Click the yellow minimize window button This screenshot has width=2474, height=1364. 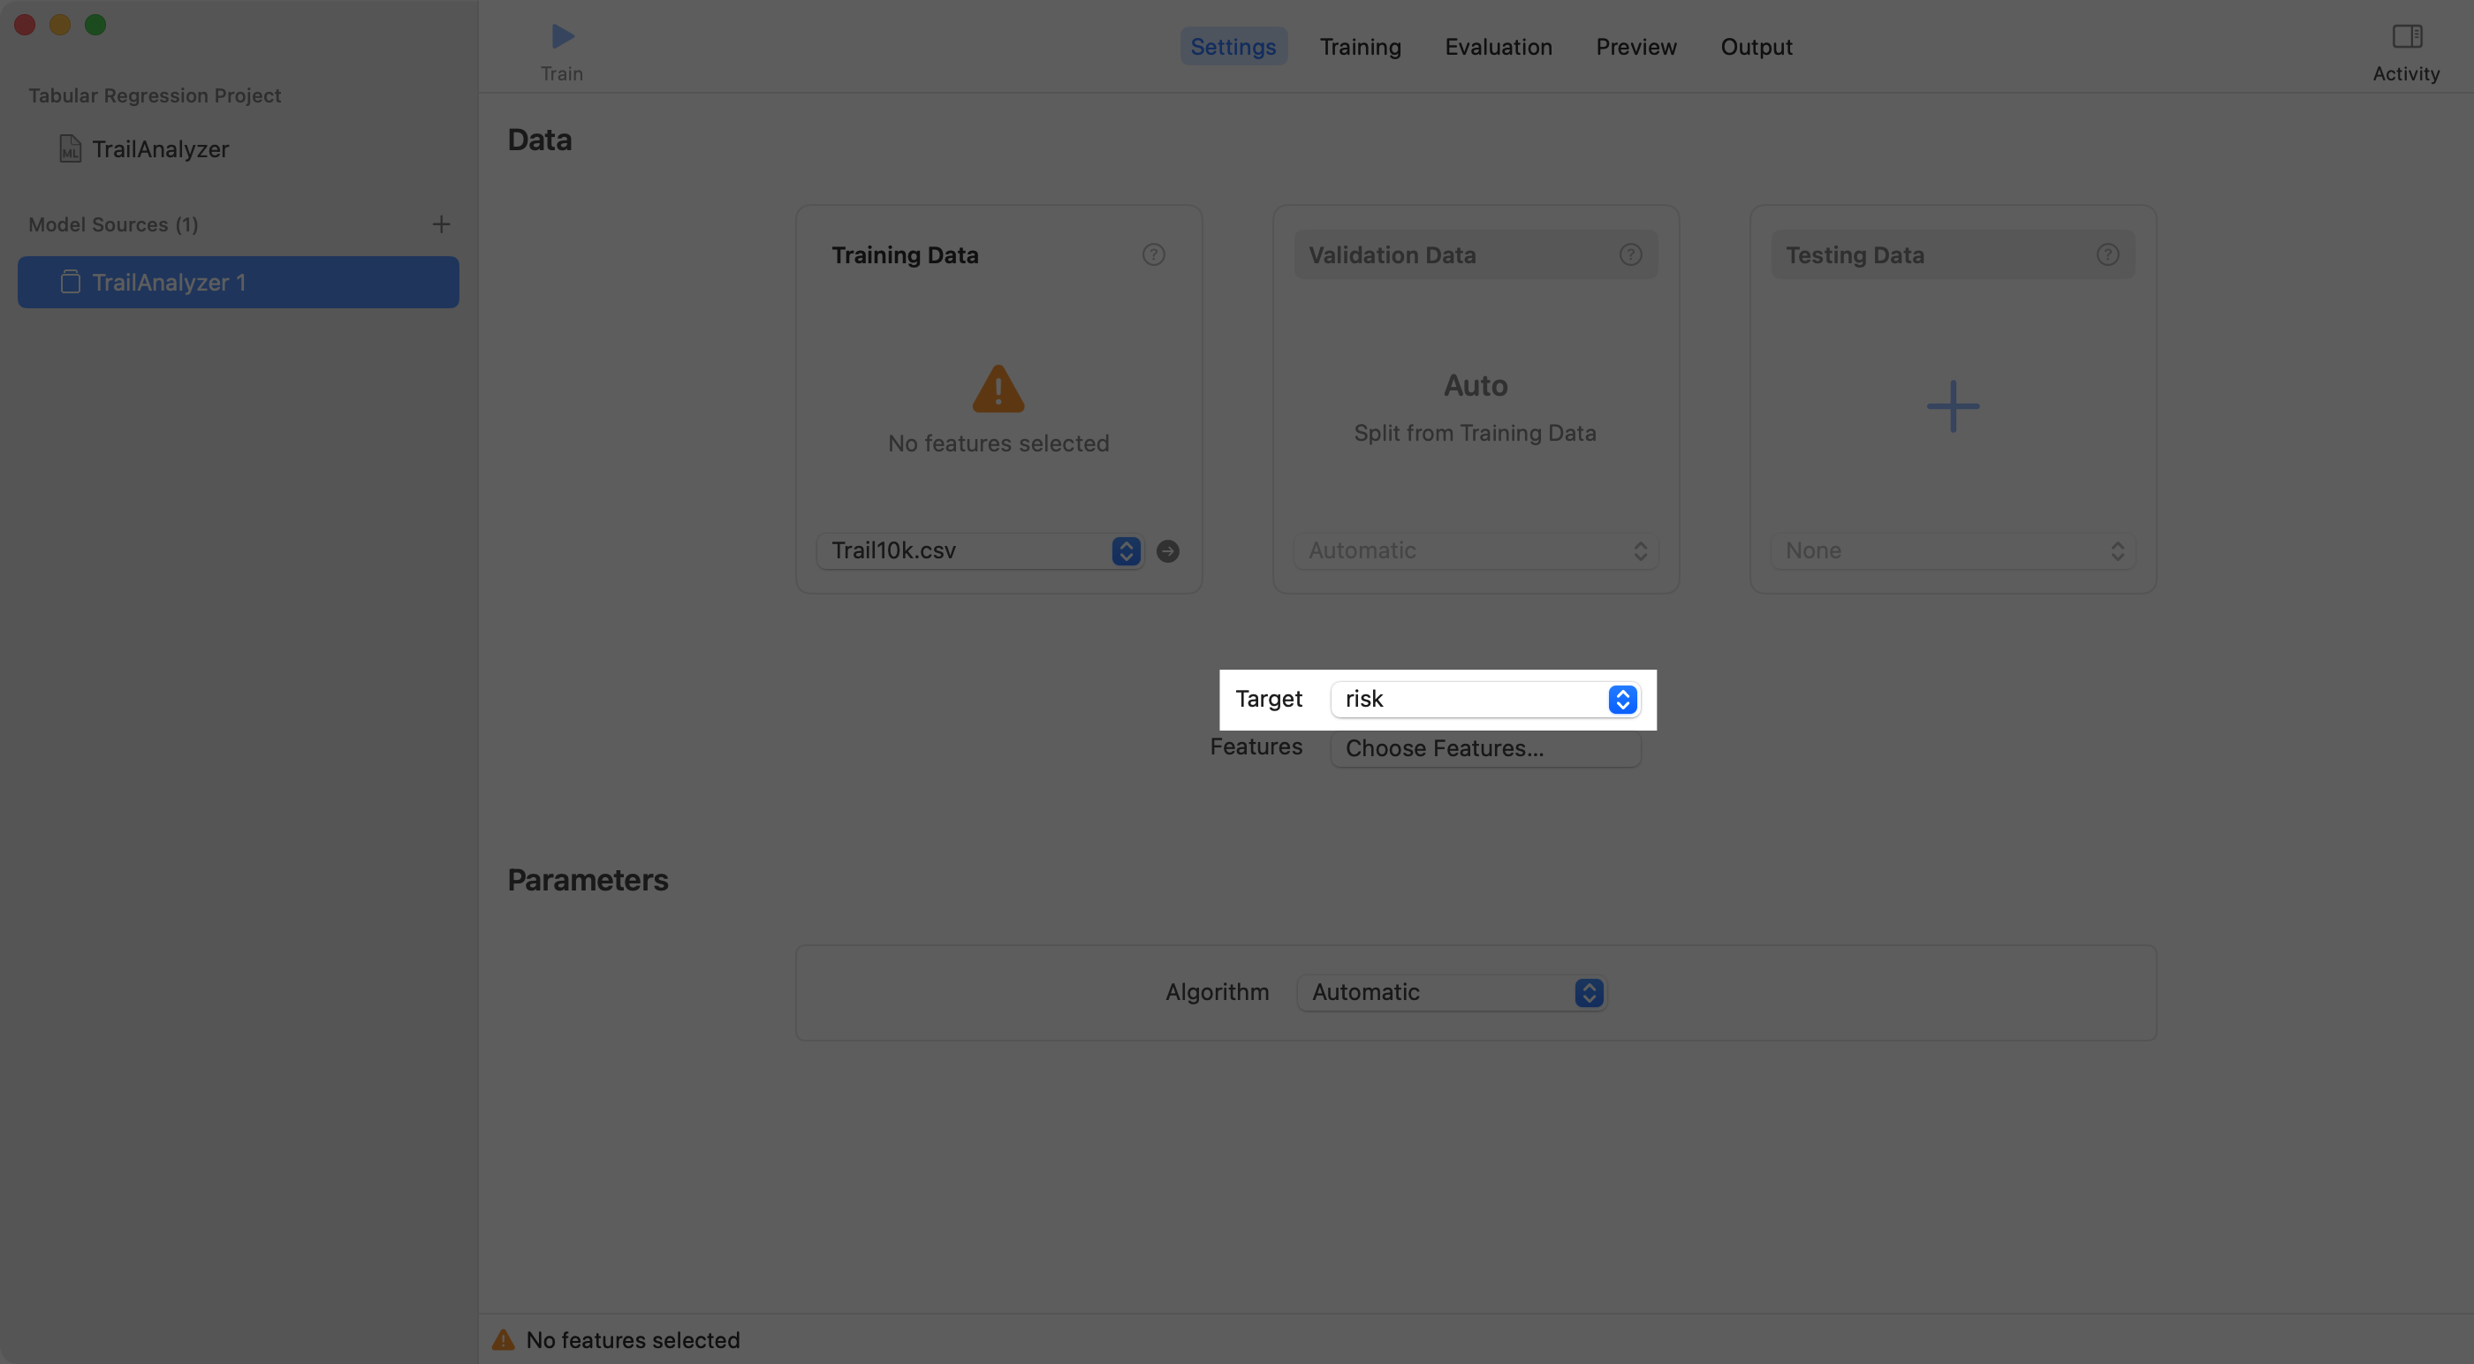tap(59, 24)
